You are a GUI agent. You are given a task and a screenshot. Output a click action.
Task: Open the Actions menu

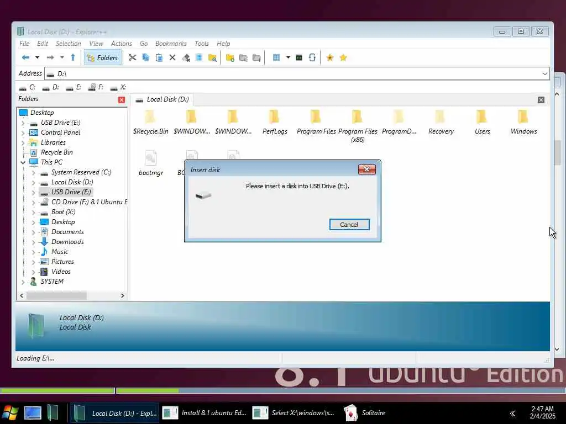121,44
